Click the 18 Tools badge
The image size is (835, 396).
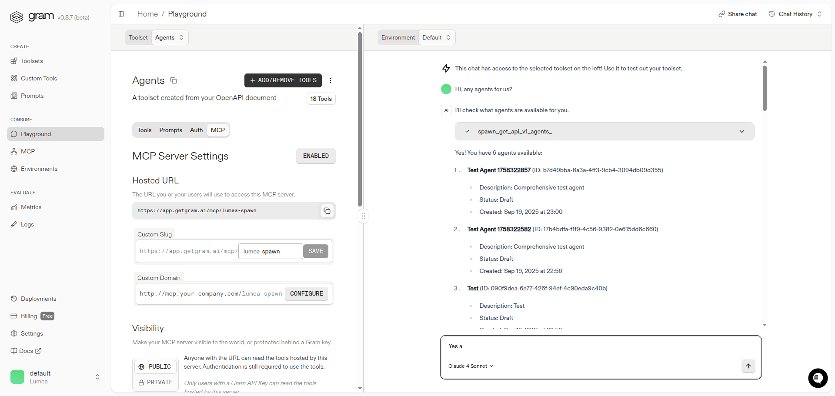321,99
